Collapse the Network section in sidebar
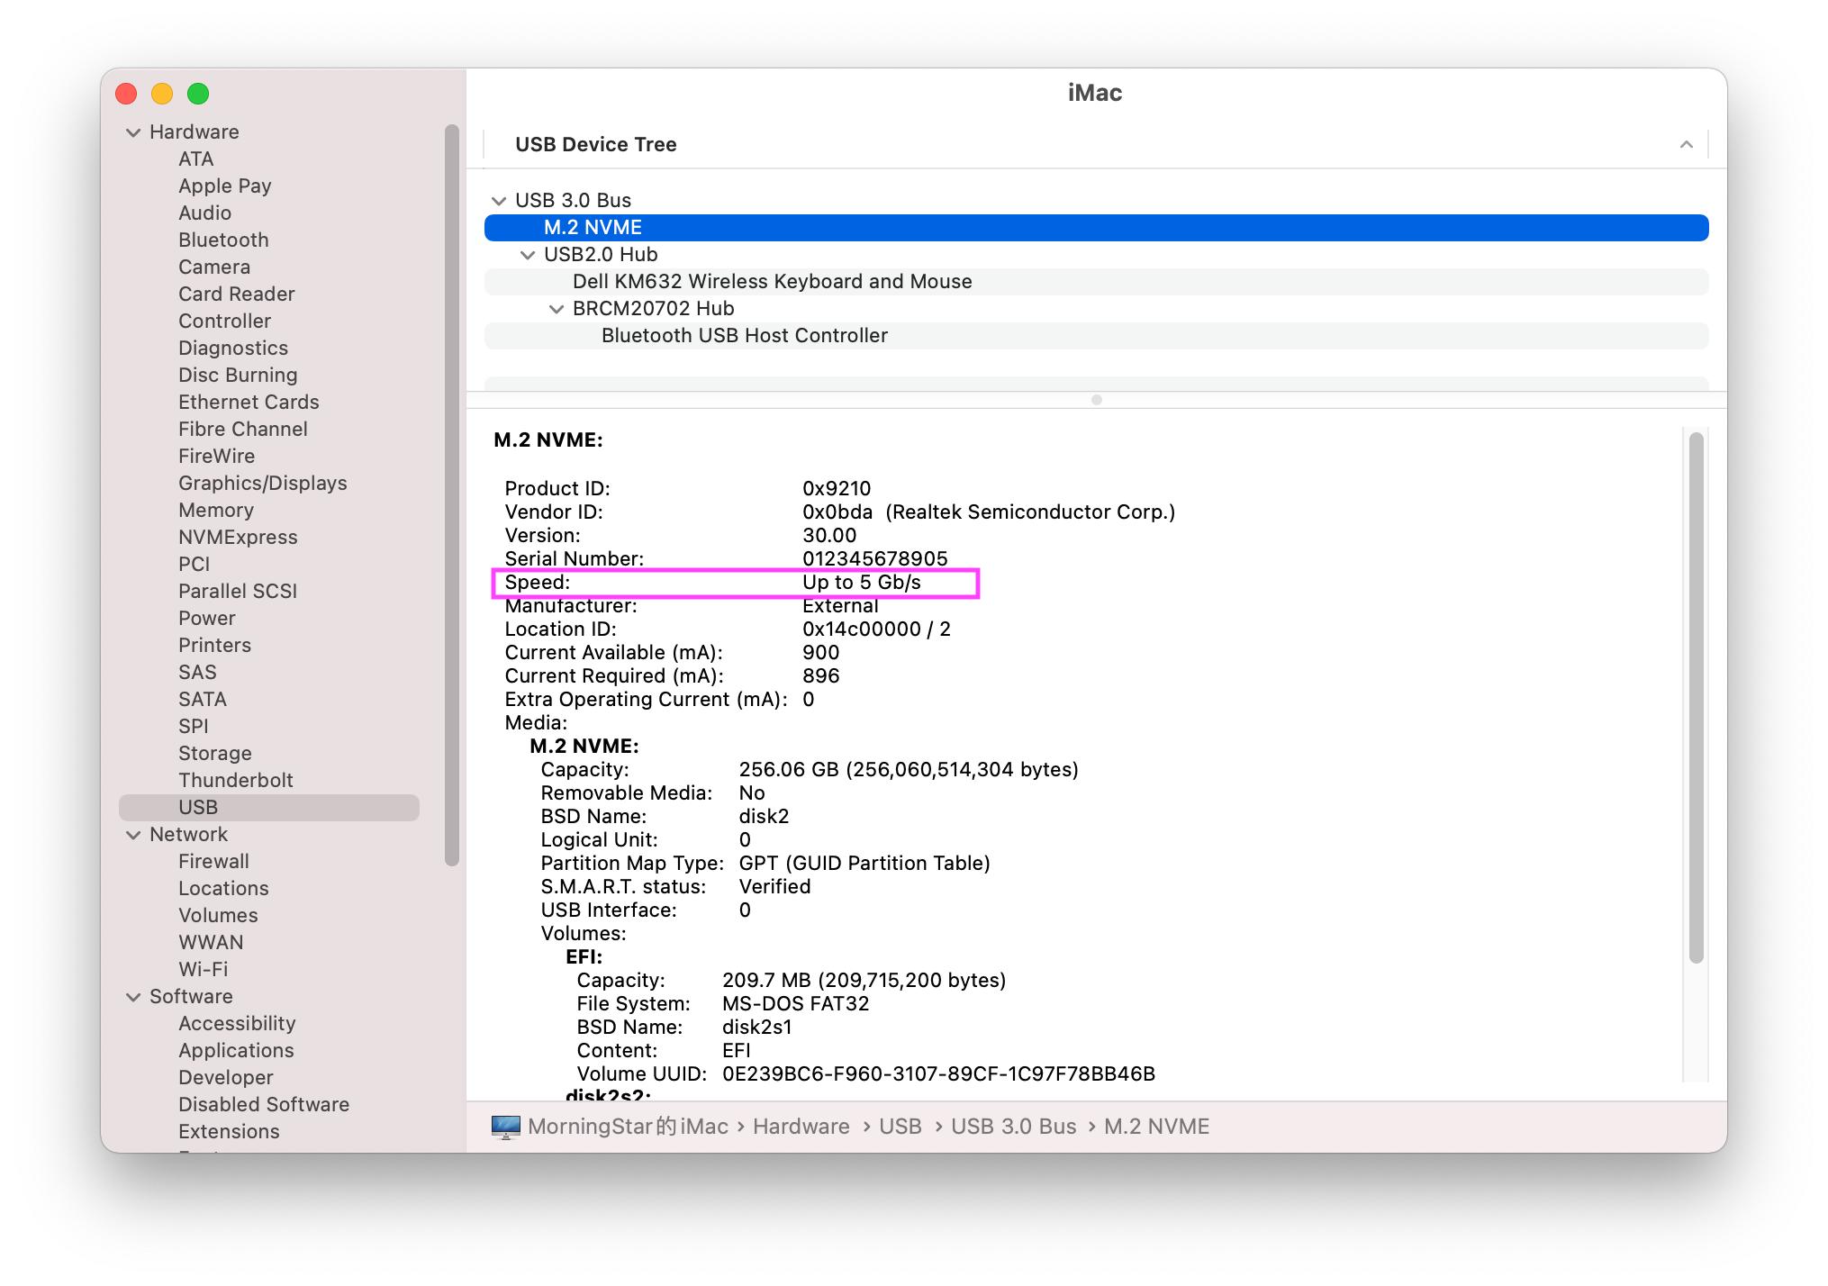The image size is (1828, 1286). coord(133,835)
